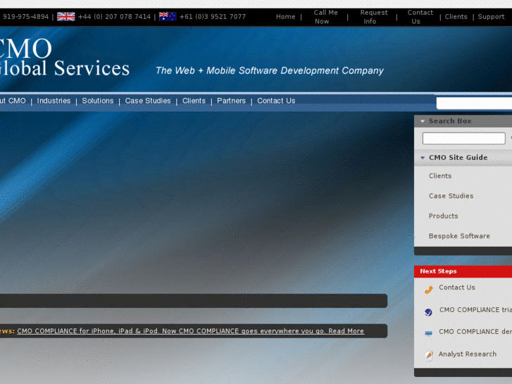
Task: Open Clients in the top black bar
Action: (456, 17)
